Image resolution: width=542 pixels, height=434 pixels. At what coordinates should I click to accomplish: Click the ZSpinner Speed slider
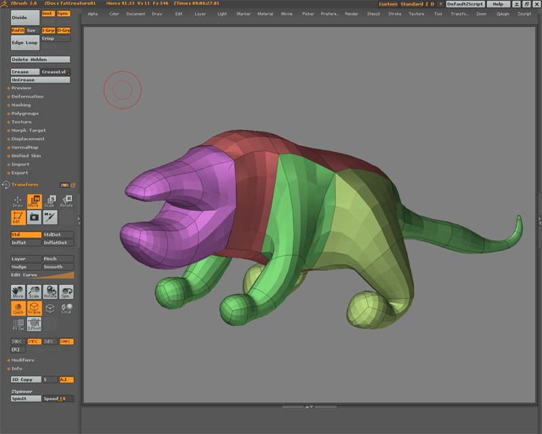click(x=58, y=399)
